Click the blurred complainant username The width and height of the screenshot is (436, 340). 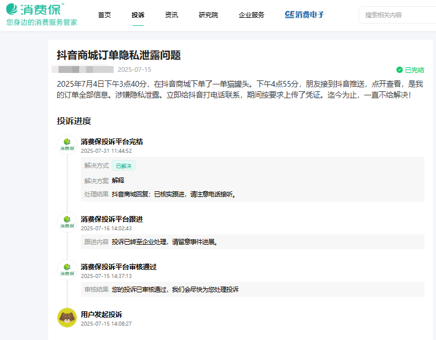point(82,69)
